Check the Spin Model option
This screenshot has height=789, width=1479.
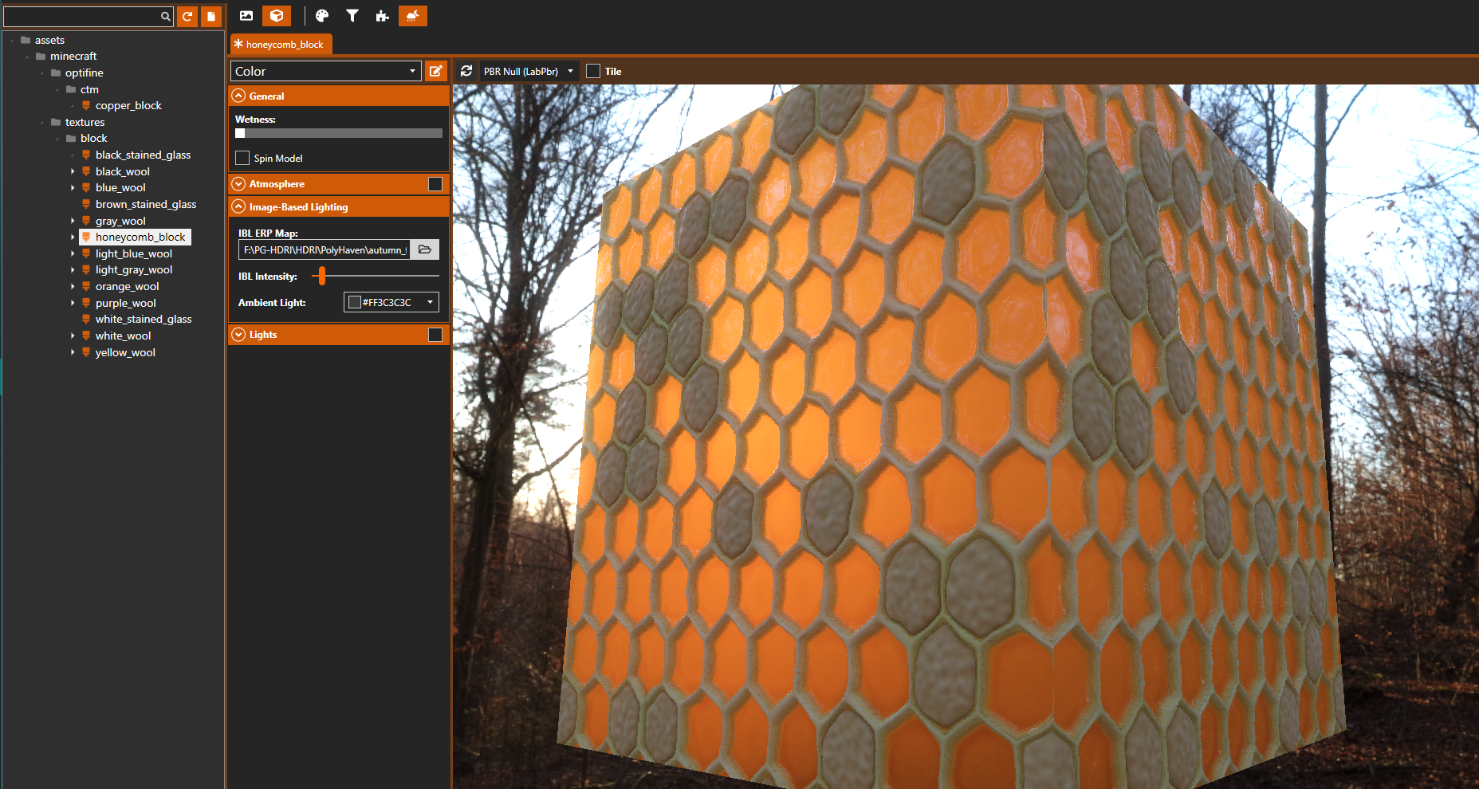tap(242, 158)
